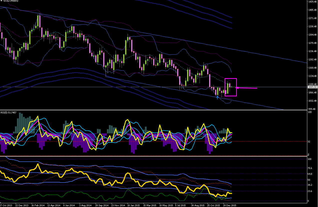318x207 pixels.
Task: Click the 78.6 level in bottom indicator
Action: coord(310,168)
